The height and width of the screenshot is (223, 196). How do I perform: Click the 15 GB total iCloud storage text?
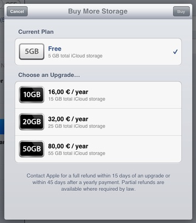pos(77,99)
